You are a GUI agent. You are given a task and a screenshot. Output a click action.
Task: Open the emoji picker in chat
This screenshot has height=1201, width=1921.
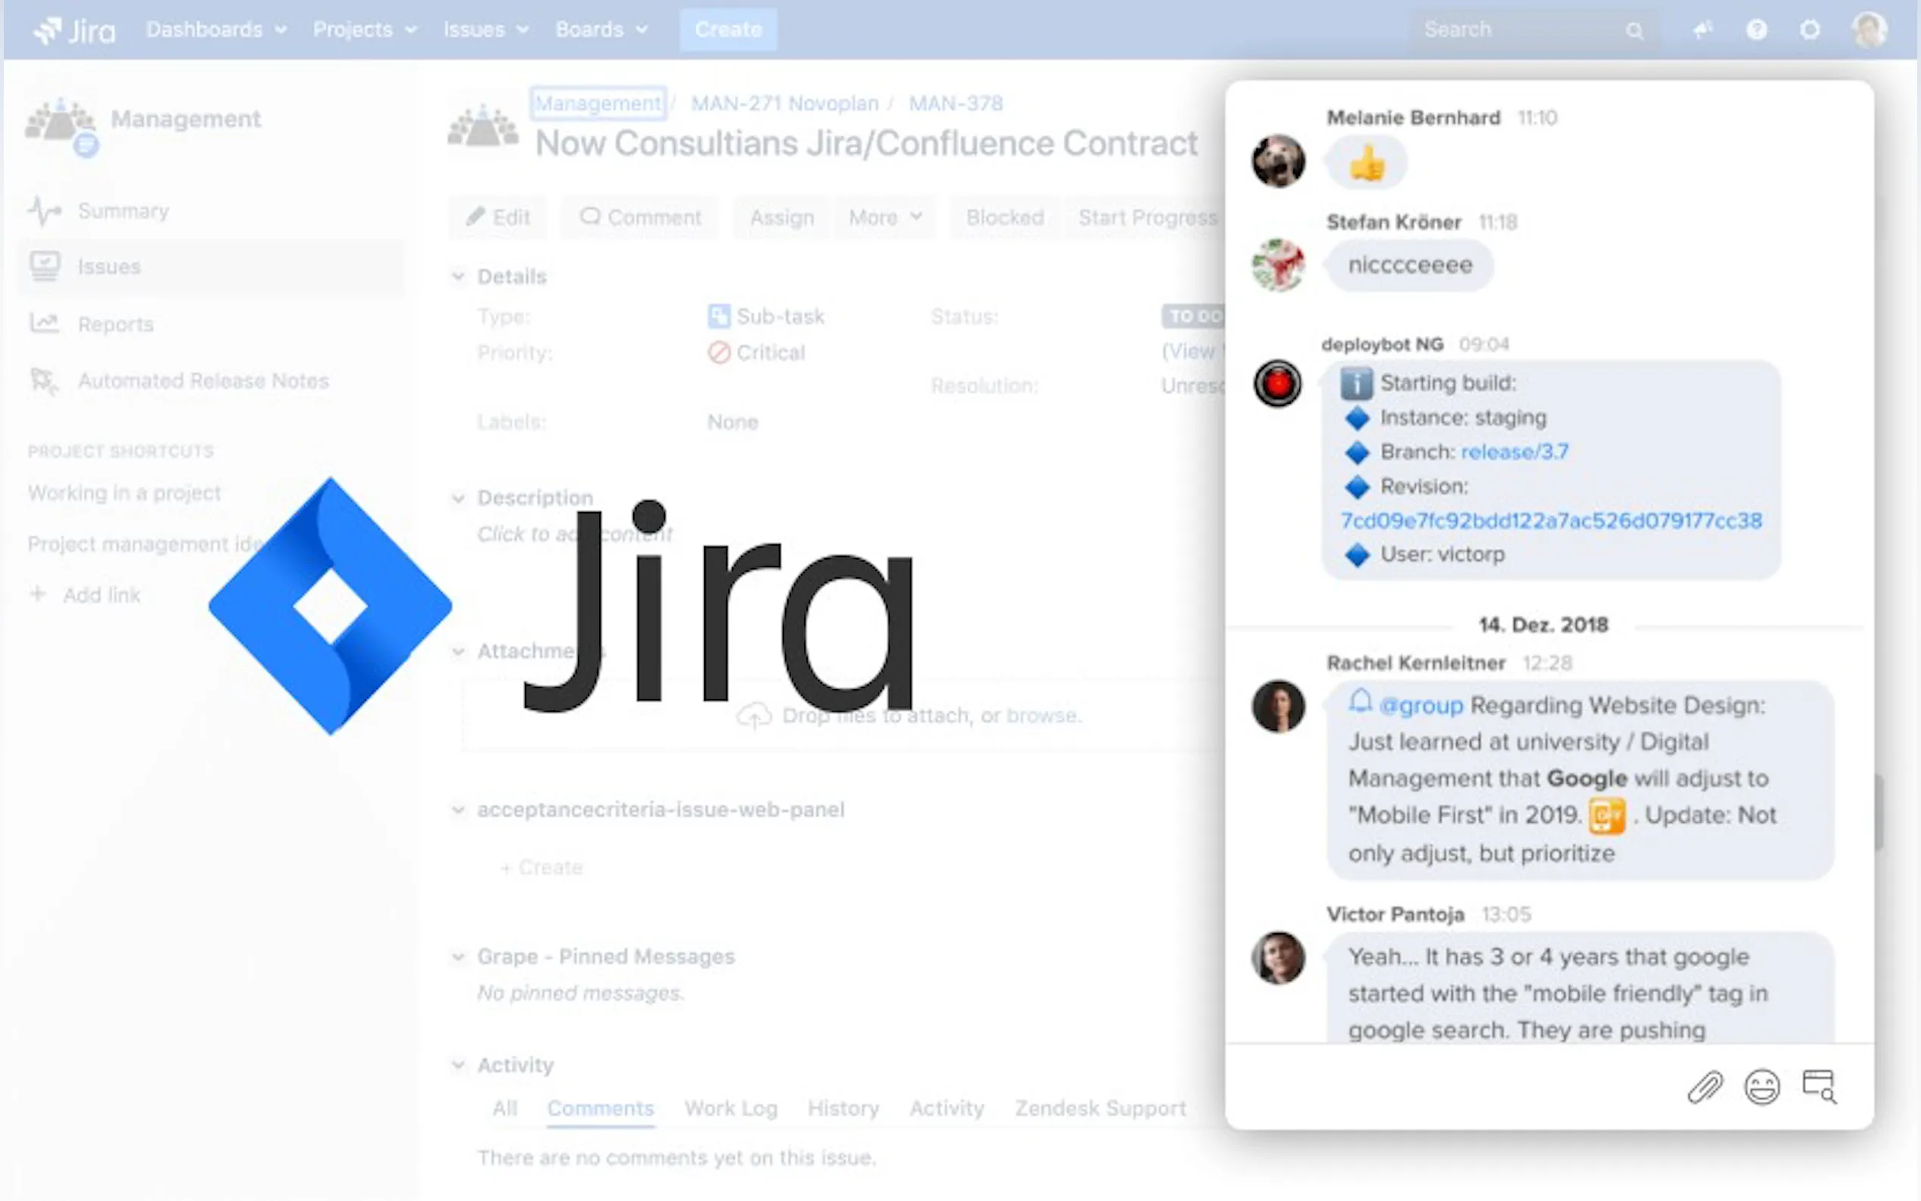pos(1761,1087)
